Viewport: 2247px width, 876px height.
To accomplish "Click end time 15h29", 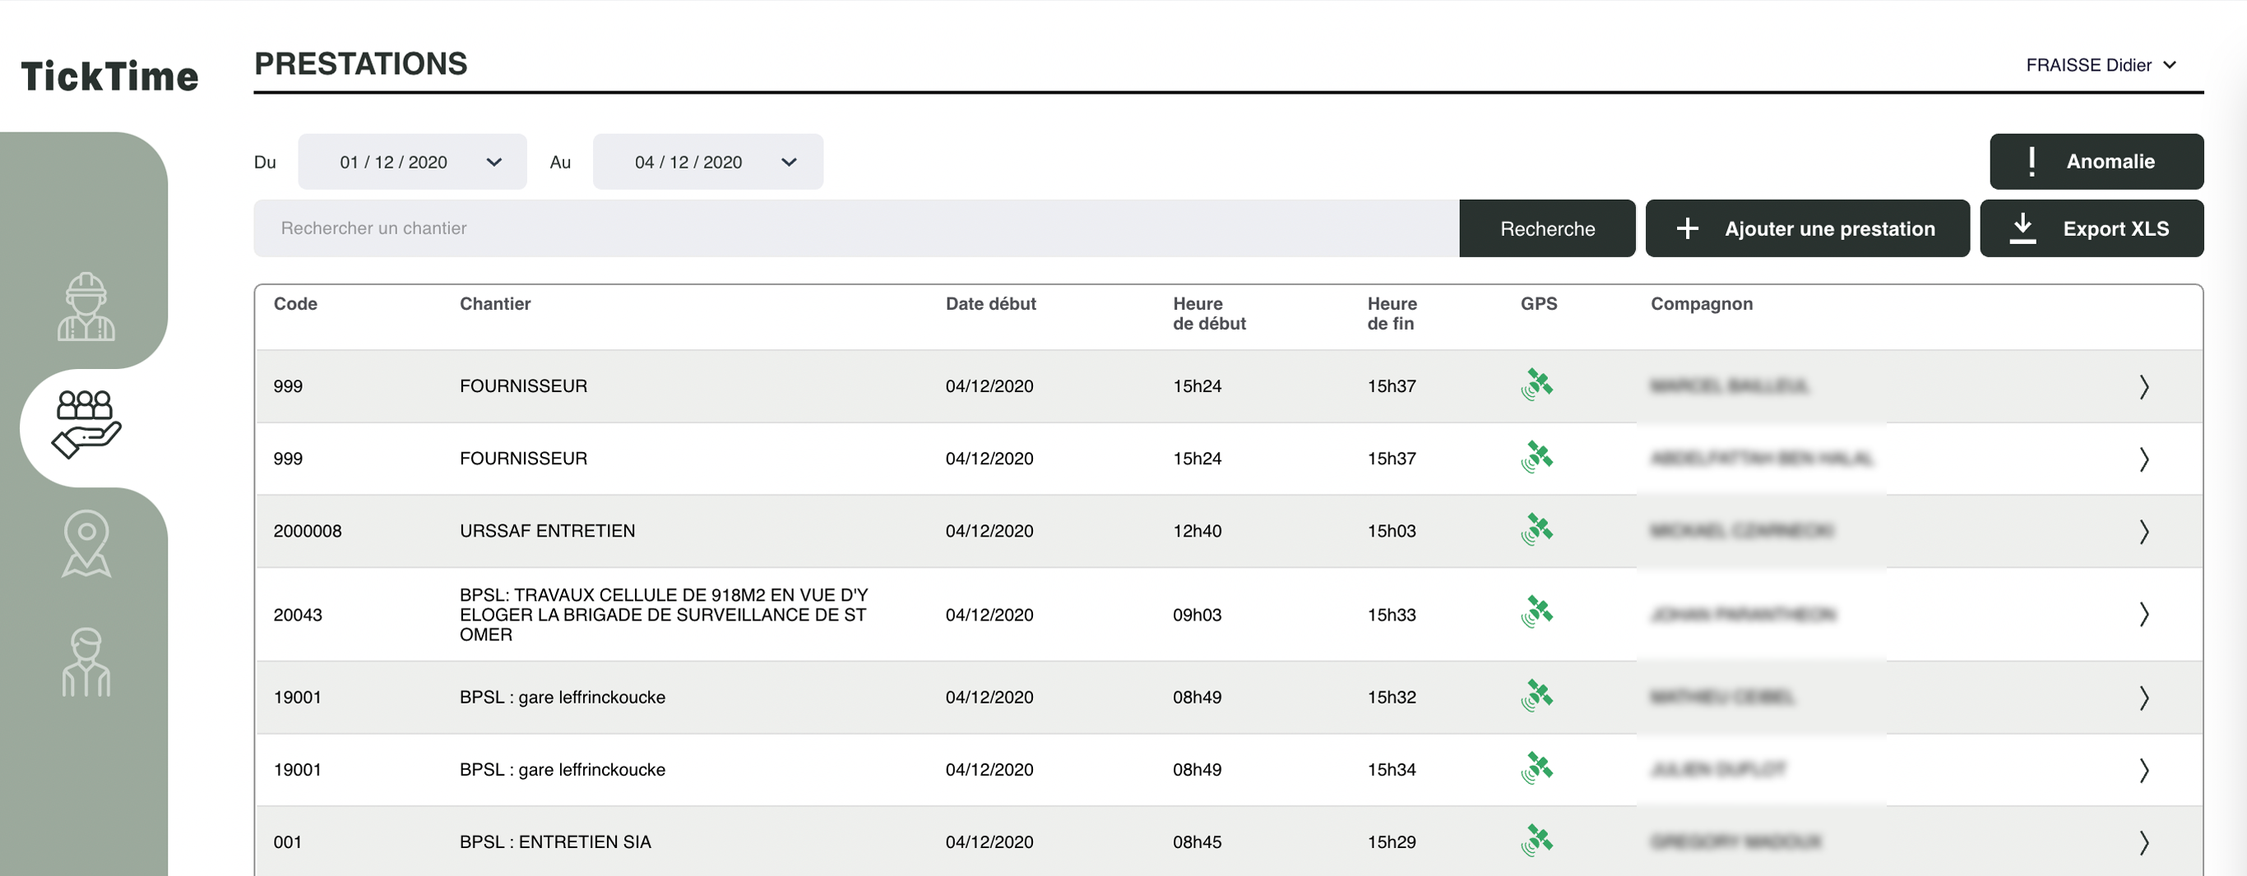I will click(x=1392, y=842).
